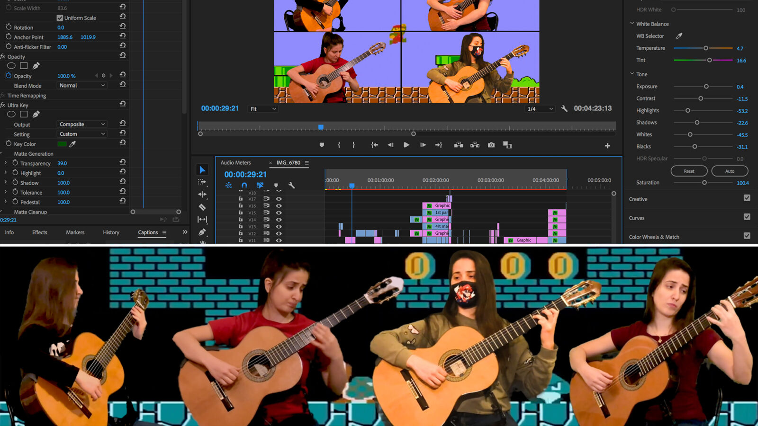Screen dimensions: 758x426
Task: Open Program Monitor settings wrench
Action: 564,109
